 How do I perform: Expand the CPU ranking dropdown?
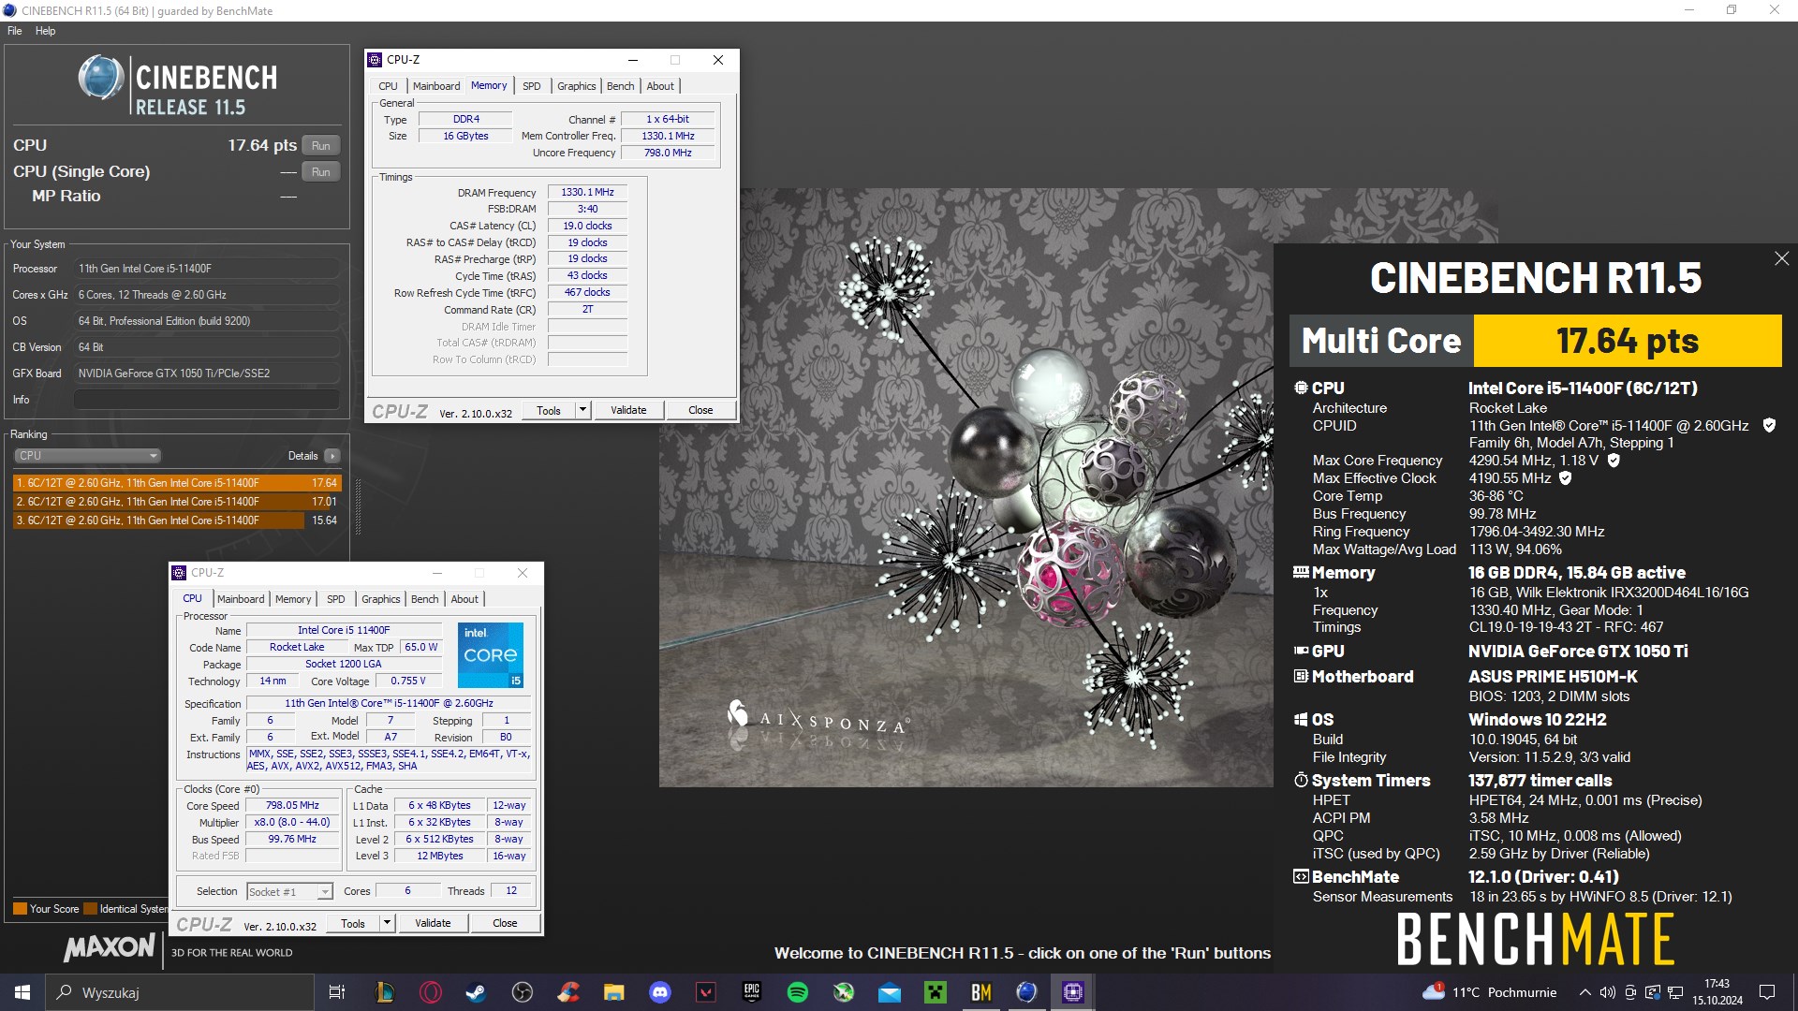tap(87, 456)
